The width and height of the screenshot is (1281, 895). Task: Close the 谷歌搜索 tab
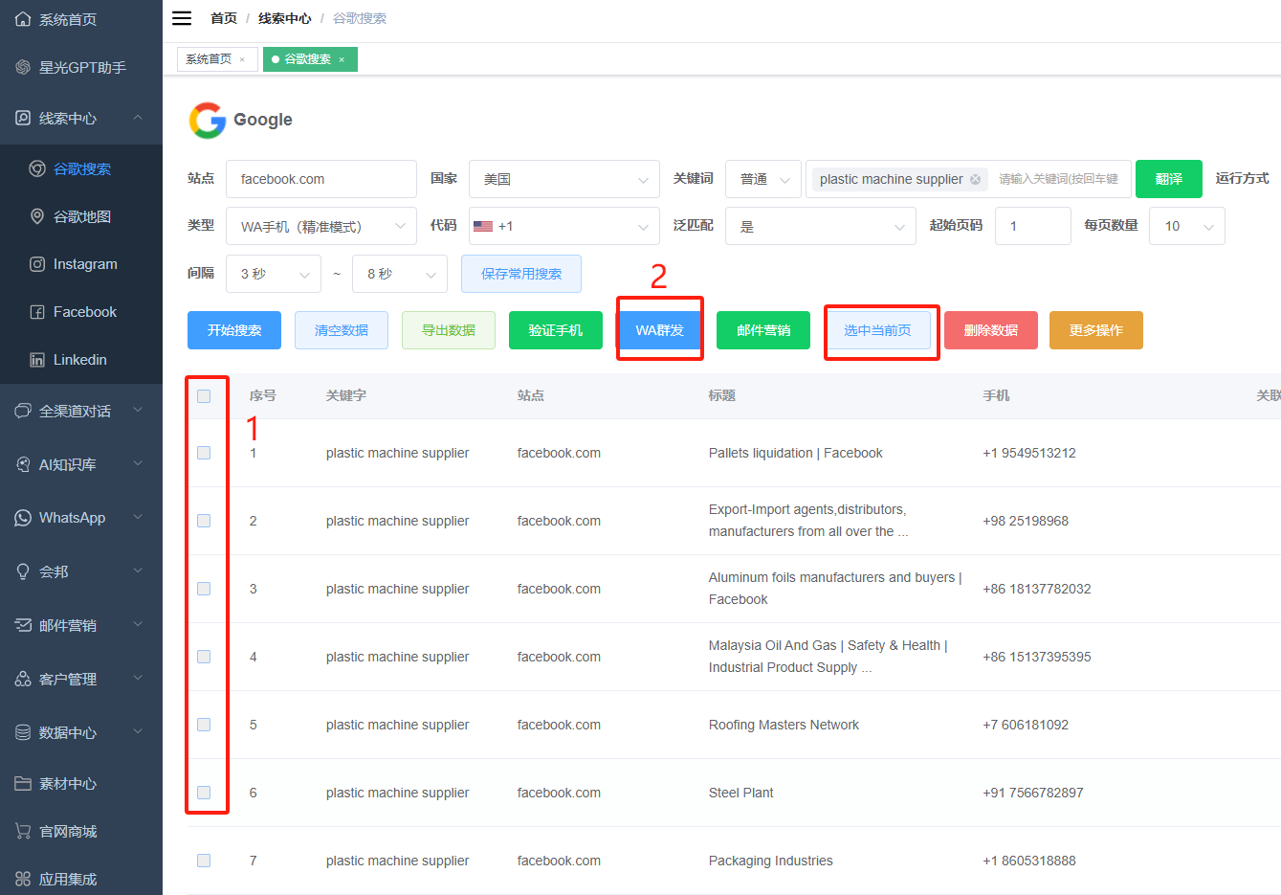(342, 59)
